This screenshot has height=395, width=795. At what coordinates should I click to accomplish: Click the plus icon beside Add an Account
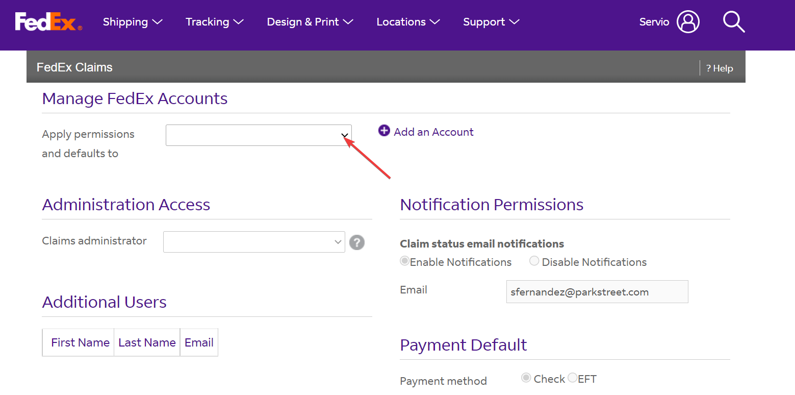pyautogui.click(x=384, y=131)
